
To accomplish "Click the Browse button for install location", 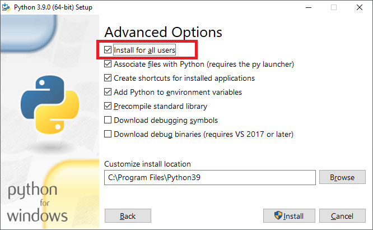I will 342,177.
